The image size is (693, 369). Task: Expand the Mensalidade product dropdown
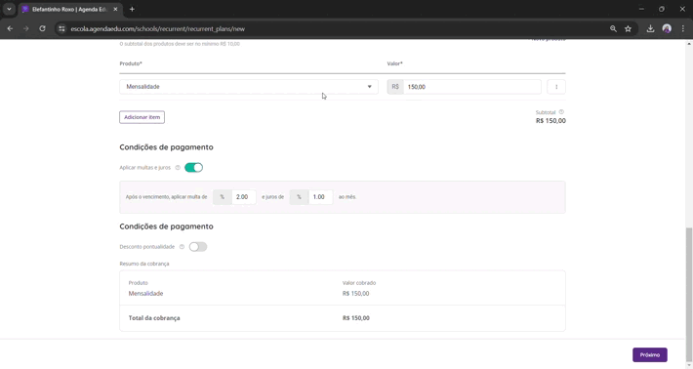pyautogui.click(x=248, y=87)
